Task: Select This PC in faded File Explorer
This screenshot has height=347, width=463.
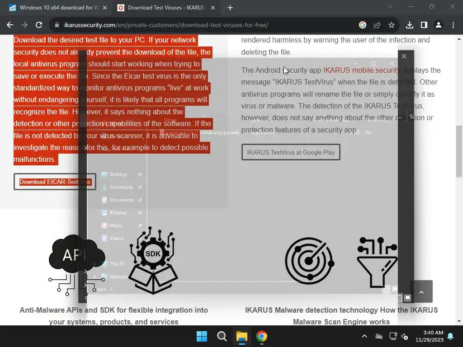Action: [117, 264]
